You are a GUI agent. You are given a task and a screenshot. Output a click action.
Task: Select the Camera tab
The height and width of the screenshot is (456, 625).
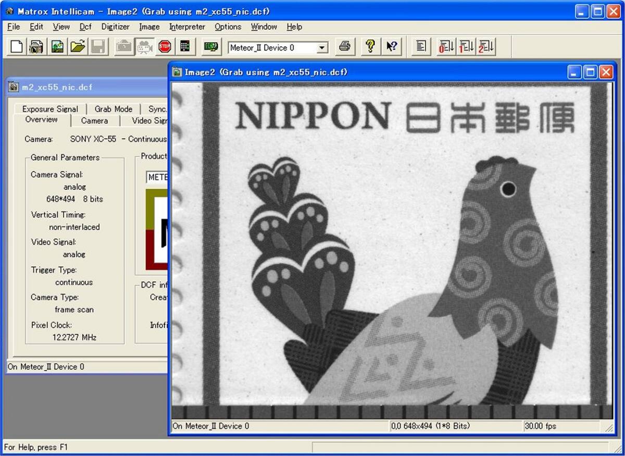[x=94, y=120]
